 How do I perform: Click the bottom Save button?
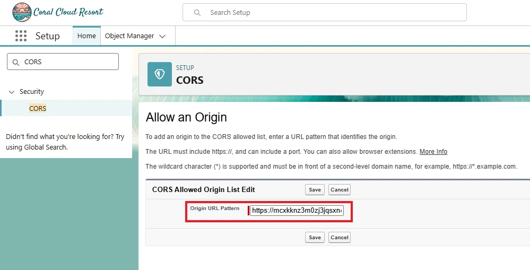point(315,237)
